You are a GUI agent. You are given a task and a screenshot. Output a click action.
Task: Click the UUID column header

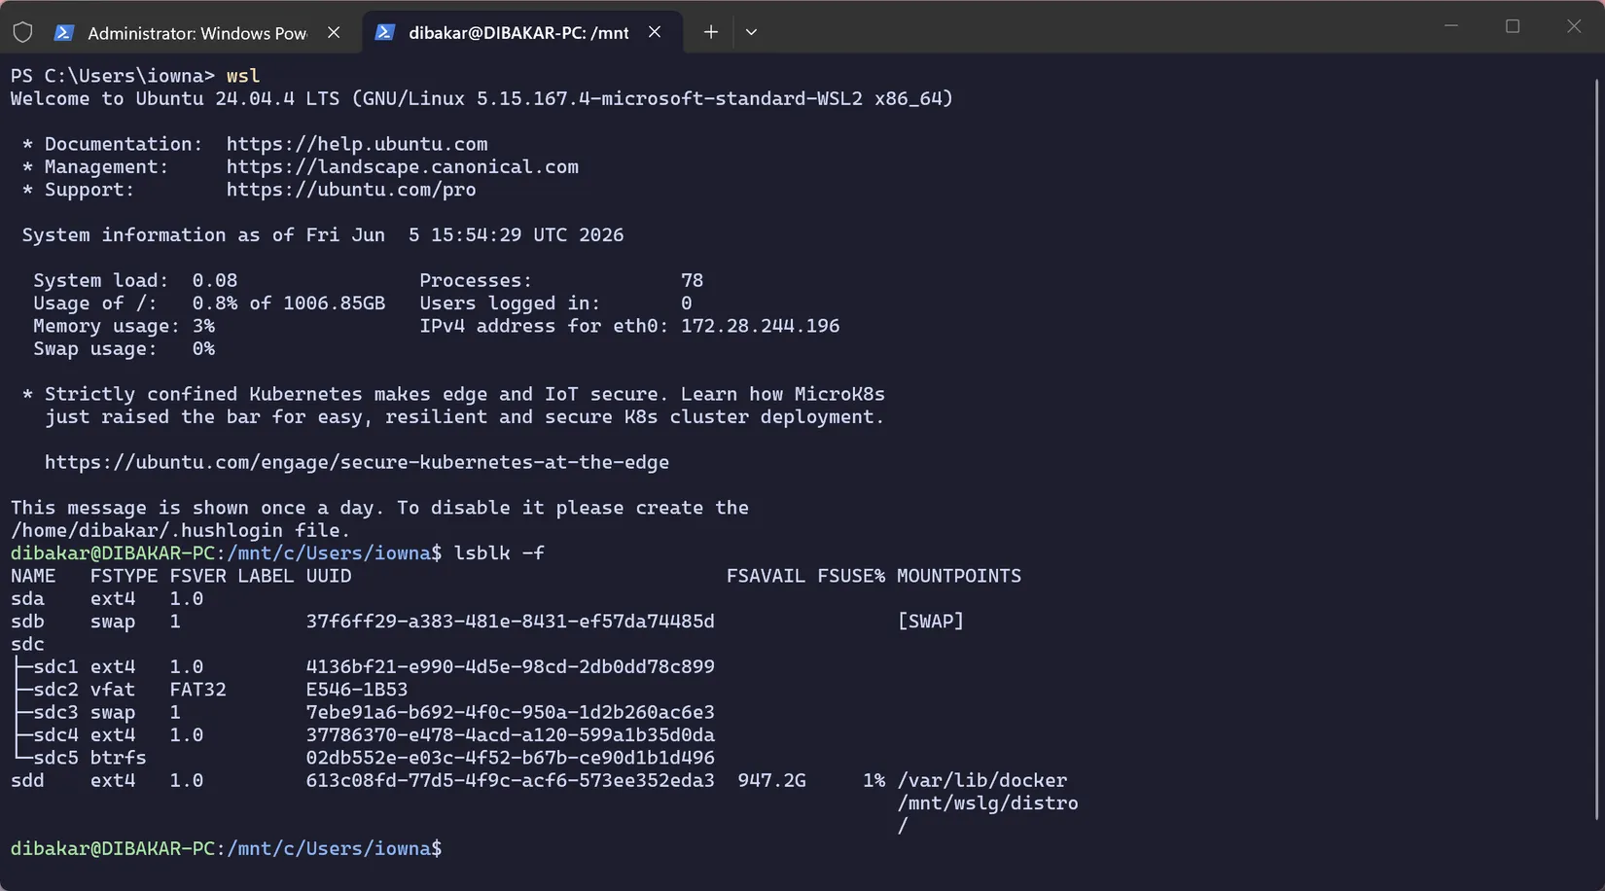point(329,576)
